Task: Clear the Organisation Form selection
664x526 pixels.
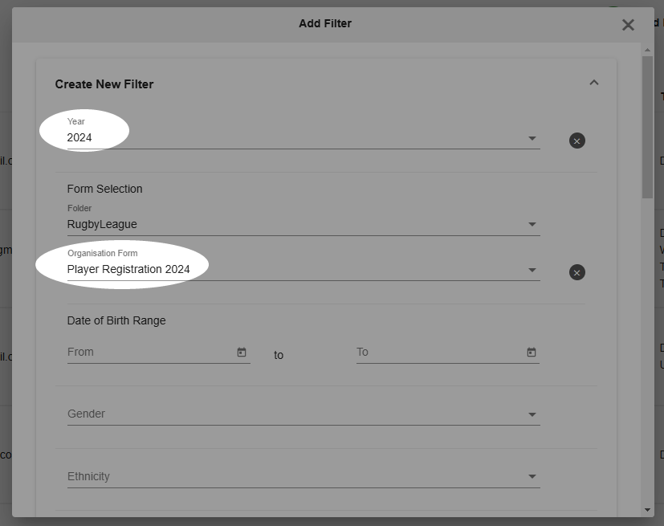Action: click(x=576, y=272)
